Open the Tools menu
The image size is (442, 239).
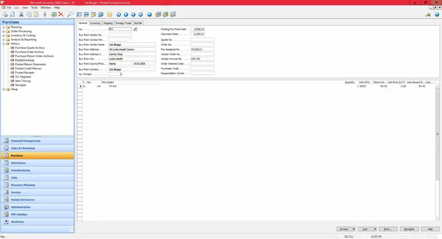[x=34, y=8]
